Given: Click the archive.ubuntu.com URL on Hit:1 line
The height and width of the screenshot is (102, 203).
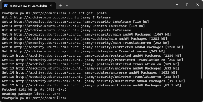Looking at the screenshot, I should [x=46, y=17].
